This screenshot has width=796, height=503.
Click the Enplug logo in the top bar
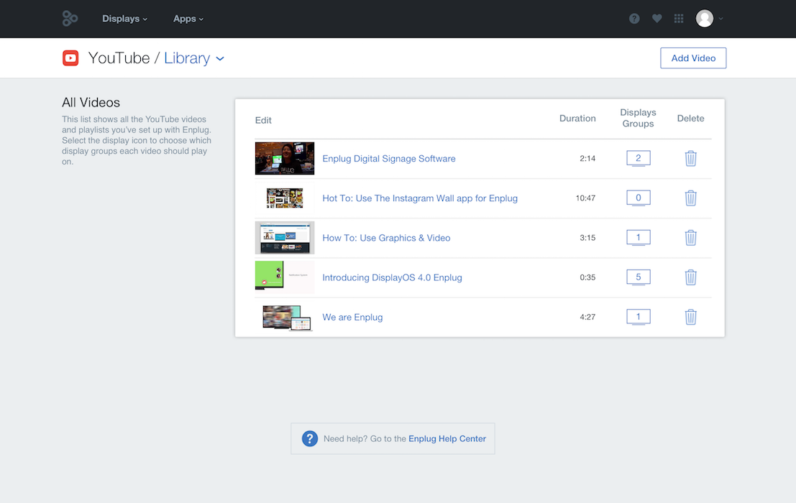(x=70, y=19)
